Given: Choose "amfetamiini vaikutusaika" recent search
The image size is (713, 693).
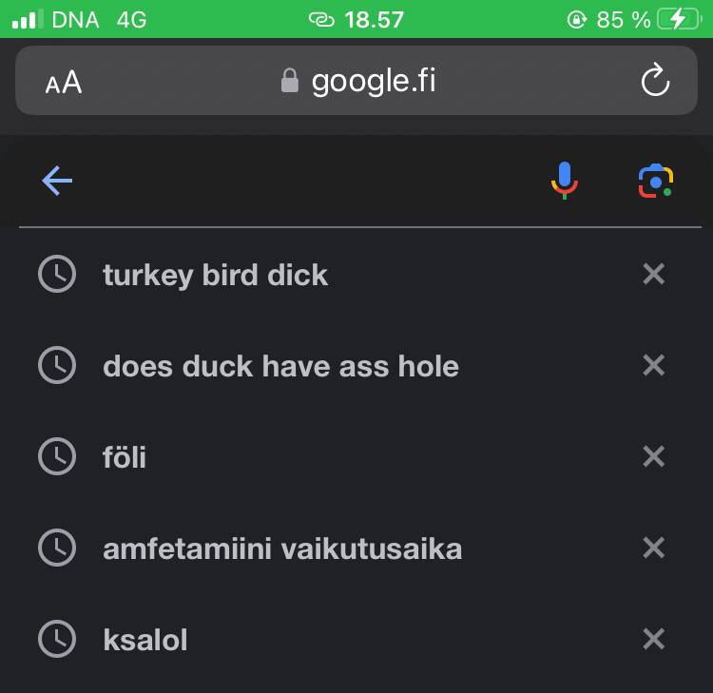Looking at the screenshot, I should tap(282, 549).
